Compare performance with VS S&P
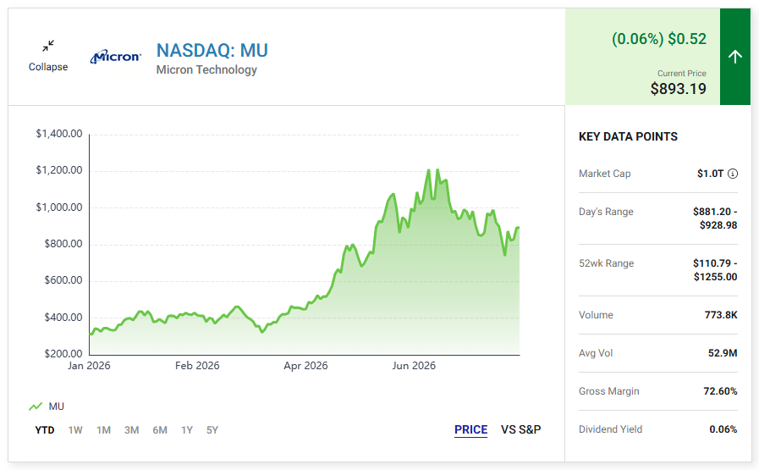Screen dimensions: 759x470 [x=521, y=430]
